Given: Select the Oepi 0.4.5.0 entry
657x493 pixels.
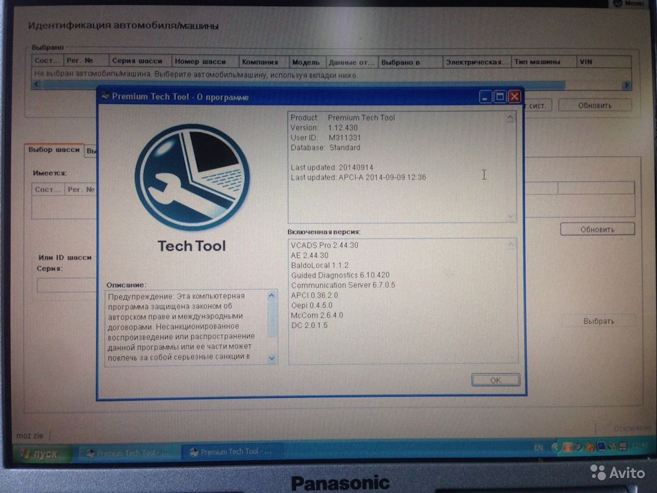Looking at the screenshot, I should coord(312,305).
